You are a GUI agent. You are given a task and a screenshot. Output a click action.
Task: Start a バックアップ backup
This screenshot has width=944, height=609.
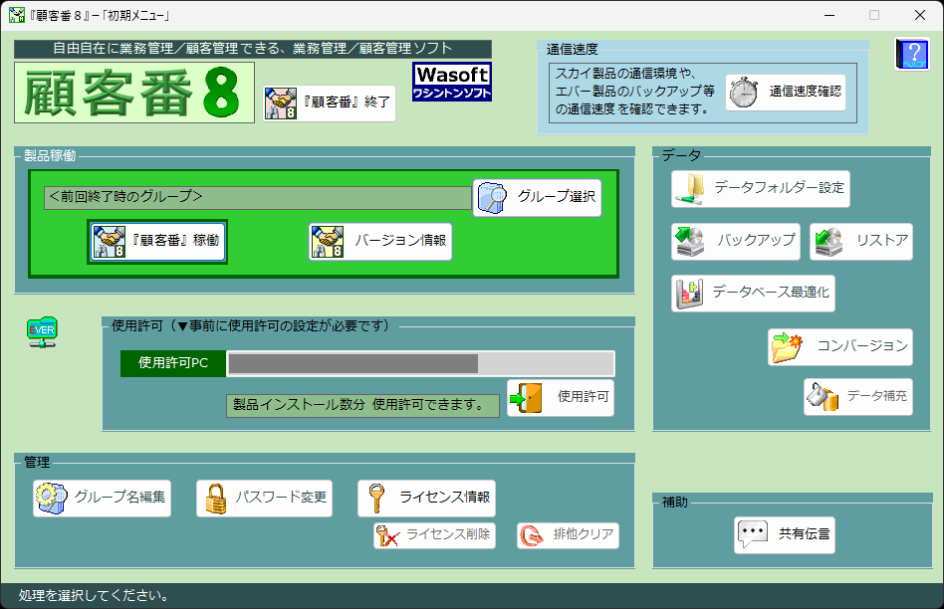pos(736,242)
